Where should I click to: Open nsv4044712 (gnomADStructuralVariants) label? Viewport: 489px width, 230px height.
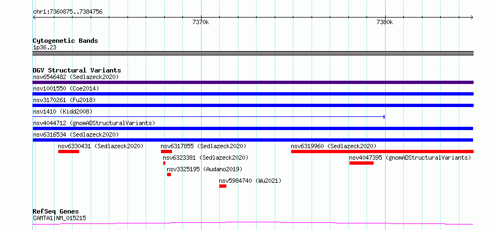click(x=94, y=123)
